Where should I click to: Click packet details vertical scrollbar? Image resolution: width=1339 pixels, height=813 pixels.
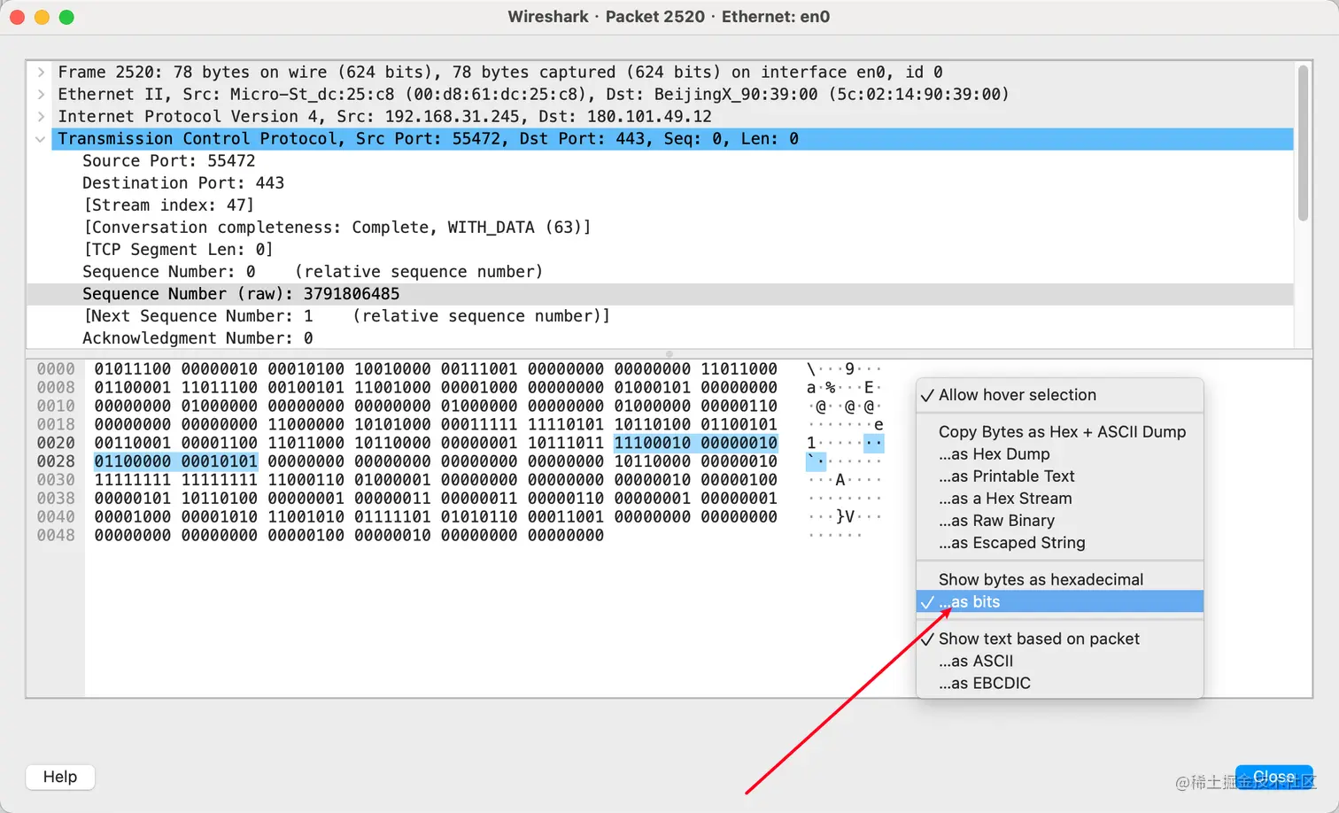pyautogui.click(x=1303, y=143)
